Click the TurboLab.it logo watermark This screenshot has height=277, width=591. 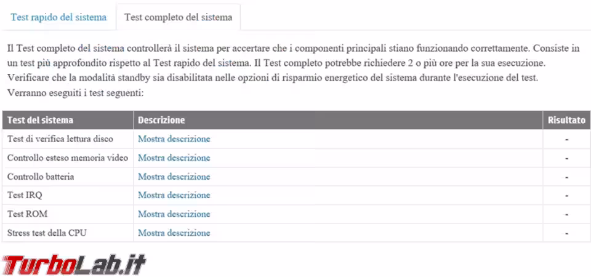pos(74,265)
